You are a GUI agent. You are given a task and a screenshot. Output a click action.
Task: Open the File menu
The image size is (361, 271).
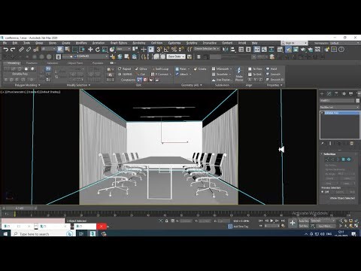click(x=5, y=43)
